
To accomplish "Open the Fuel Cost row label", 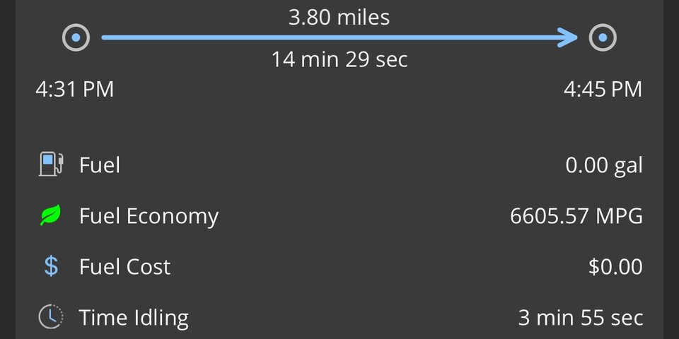I will [124, 267].
